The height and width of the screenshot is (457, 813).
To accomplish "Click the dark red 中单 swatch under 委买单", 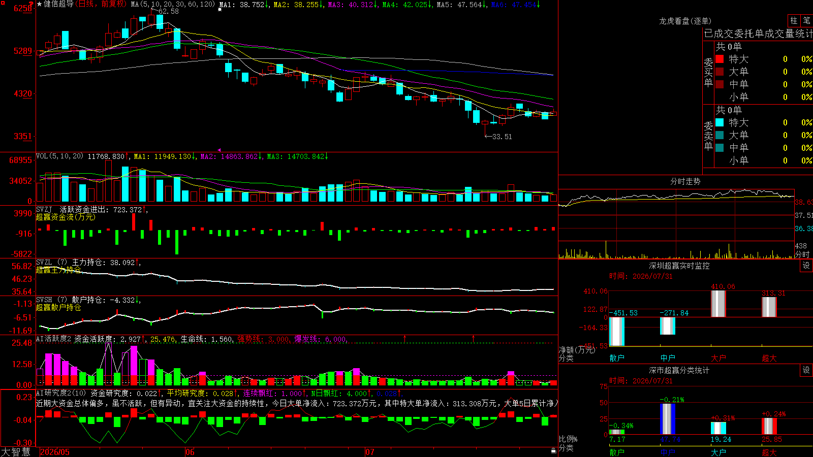I will tap(720, 84).
